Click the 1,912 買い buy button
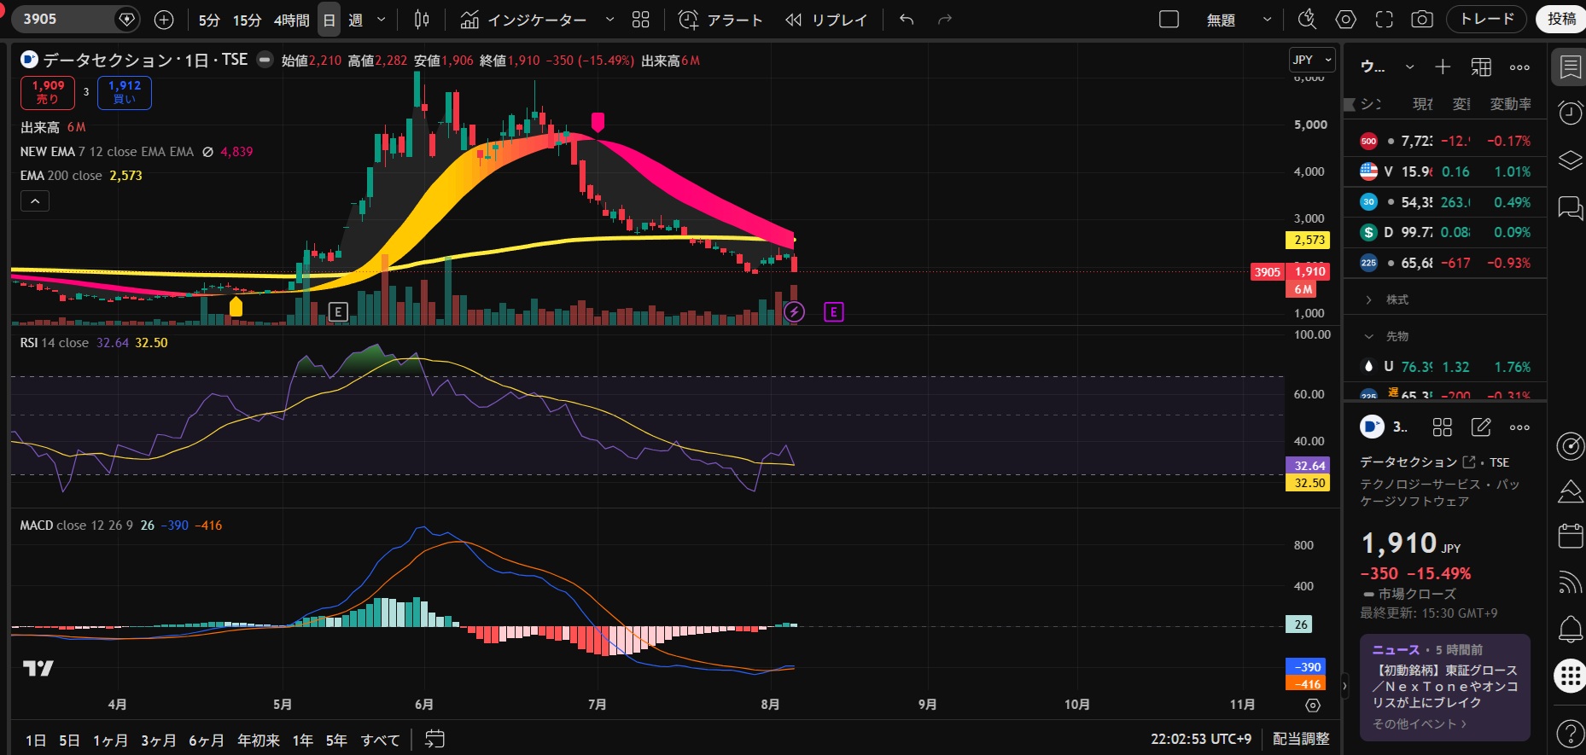1586x755 pixels. [125, 92]
